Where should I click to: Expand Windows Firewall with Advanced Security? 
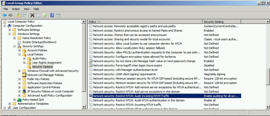pos(20,71)
